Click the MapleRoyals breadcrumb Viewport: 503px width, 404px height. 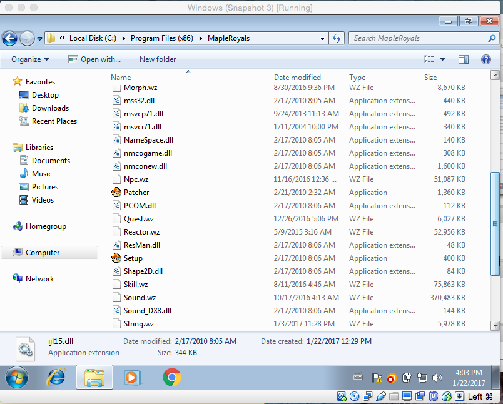pyautogui.click(x=228, y=38)
